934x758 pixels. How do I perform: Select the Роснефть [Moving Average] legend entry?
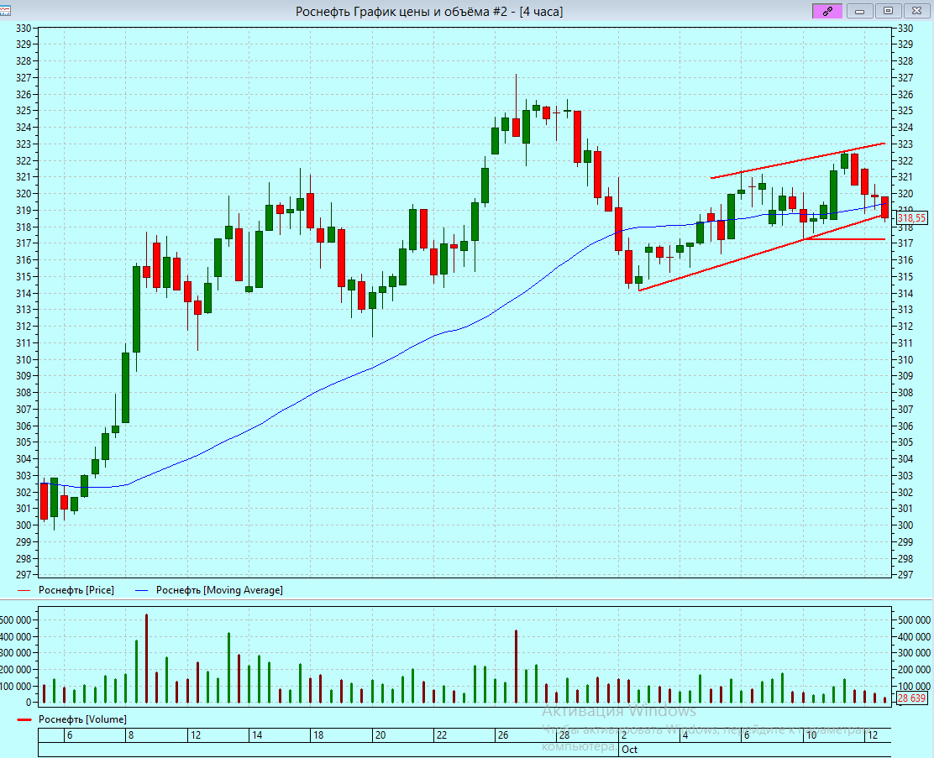click(219, 590)
